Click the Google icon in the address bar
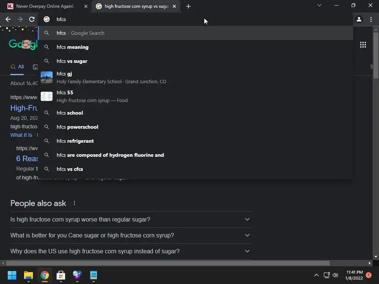The height and width of the screenshot is (284, 379). coord(47,19)
